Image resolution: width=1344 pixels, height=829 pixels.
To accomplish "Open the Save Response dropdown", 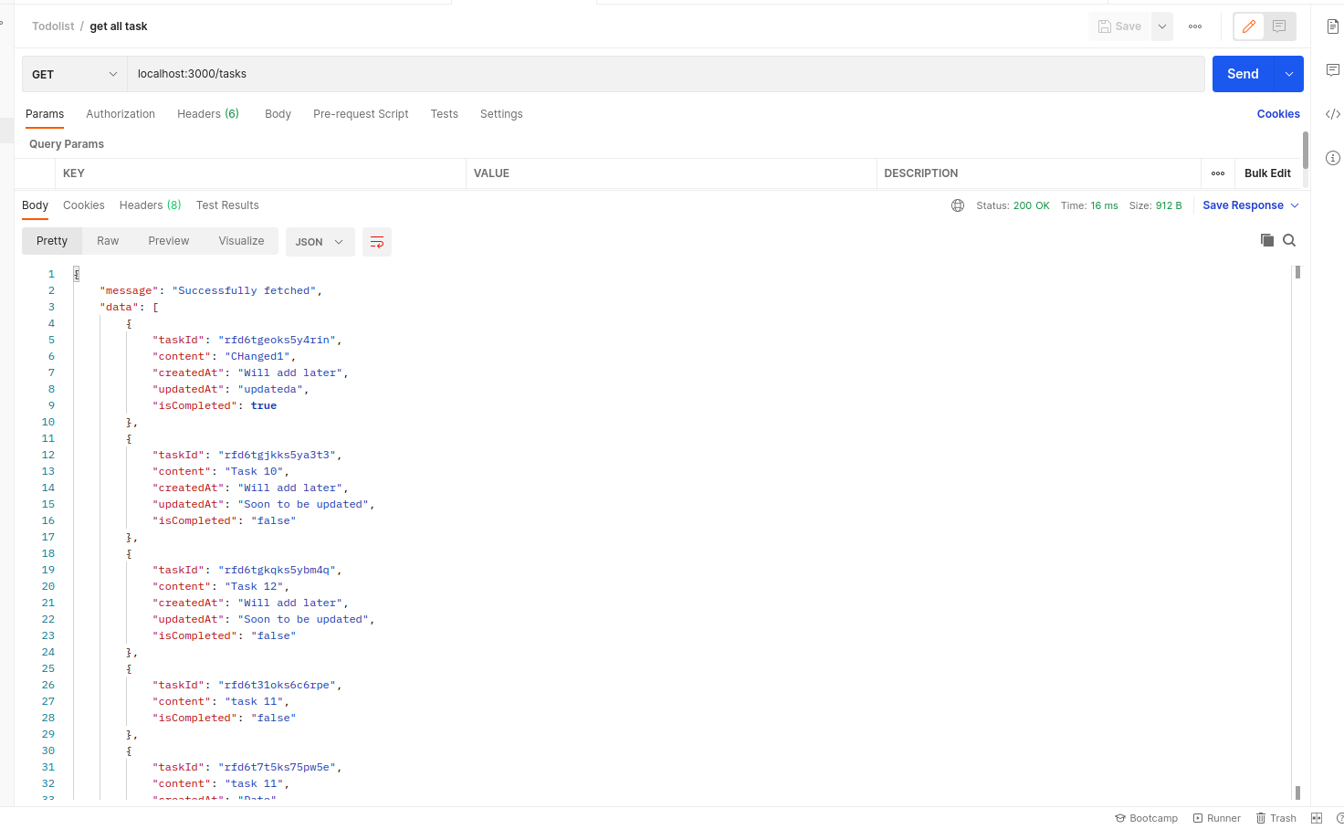I will coord(1251,205).
